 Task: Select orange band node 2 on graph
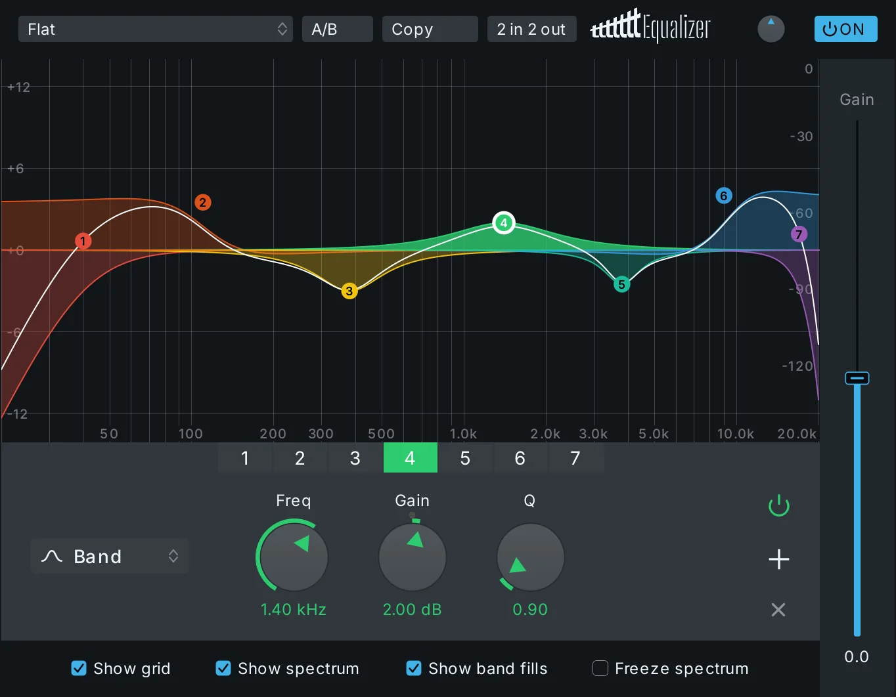click(202, 203)
